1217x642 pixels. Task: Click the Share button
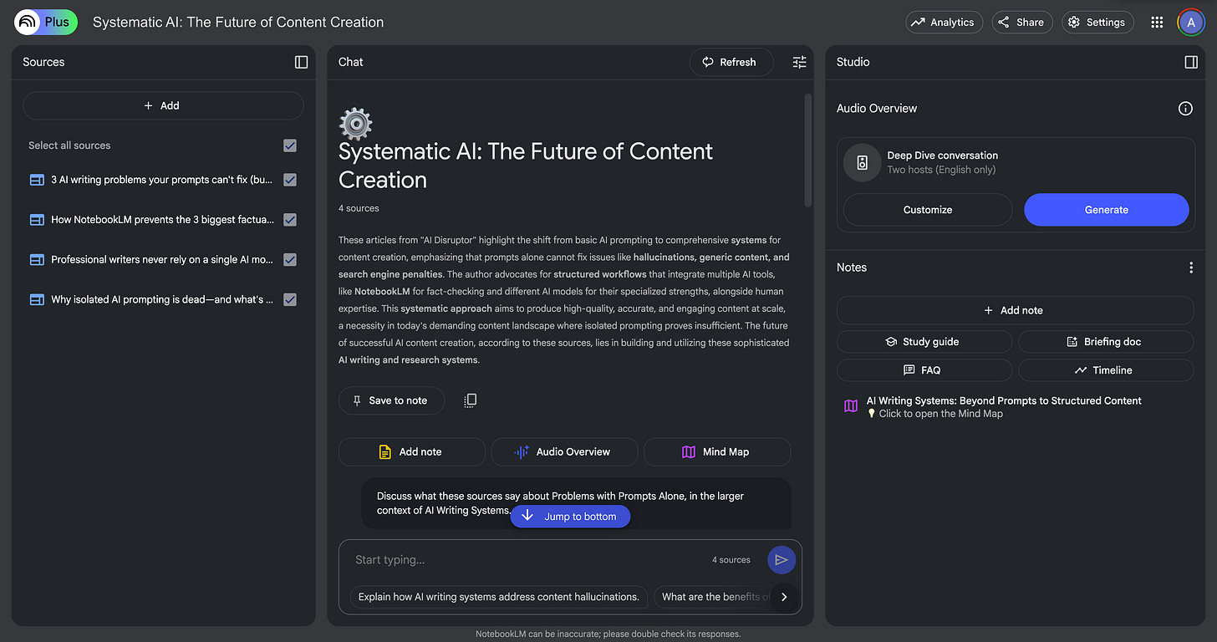click(x=1021, y=23)
